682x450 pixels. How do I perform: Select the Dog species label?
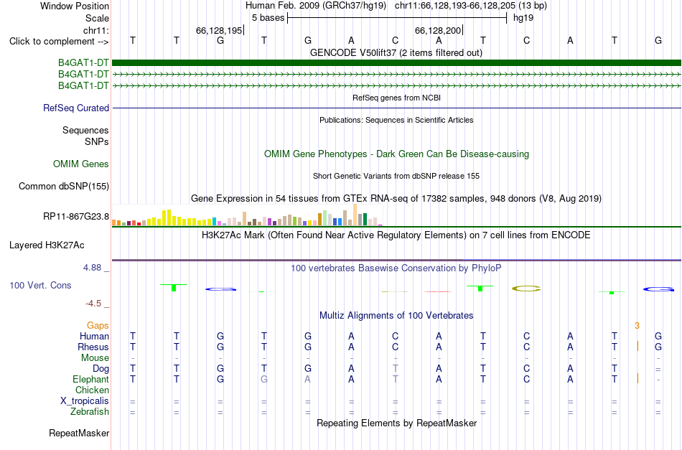pos(101,369)
